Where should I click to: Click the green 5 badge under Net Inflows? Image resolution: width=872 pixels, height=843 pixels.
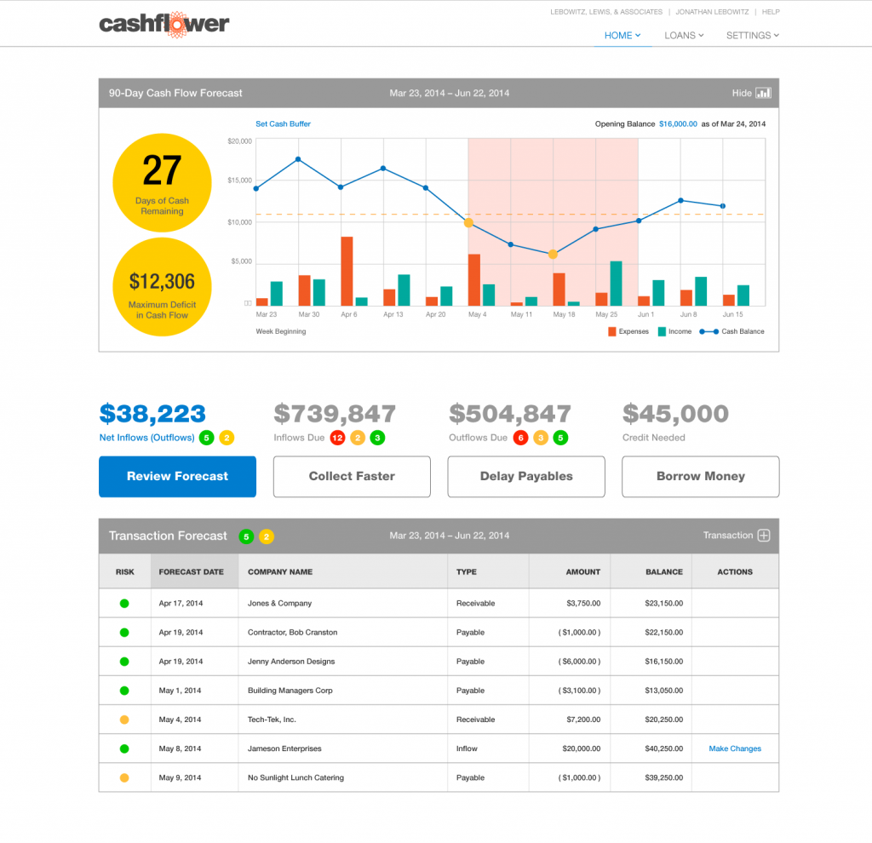point(206,437)
